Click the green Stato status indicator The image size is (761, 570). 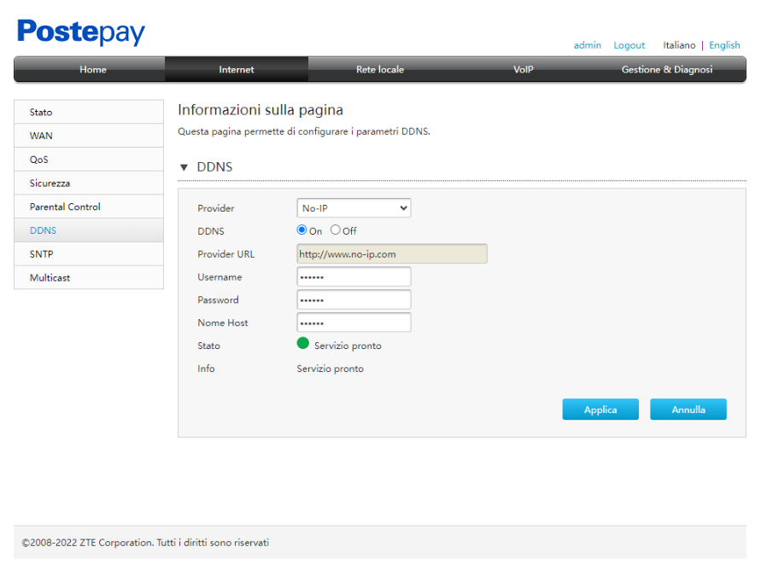click(x=302, y=344)
